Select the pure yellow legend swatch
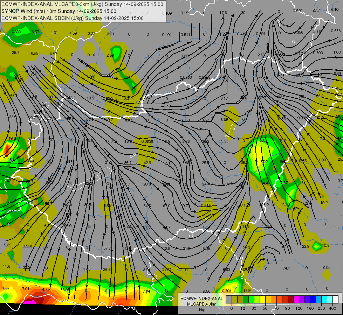Image resolution: width=343 pixels, height=315 pixels. (x=263, y=299)
